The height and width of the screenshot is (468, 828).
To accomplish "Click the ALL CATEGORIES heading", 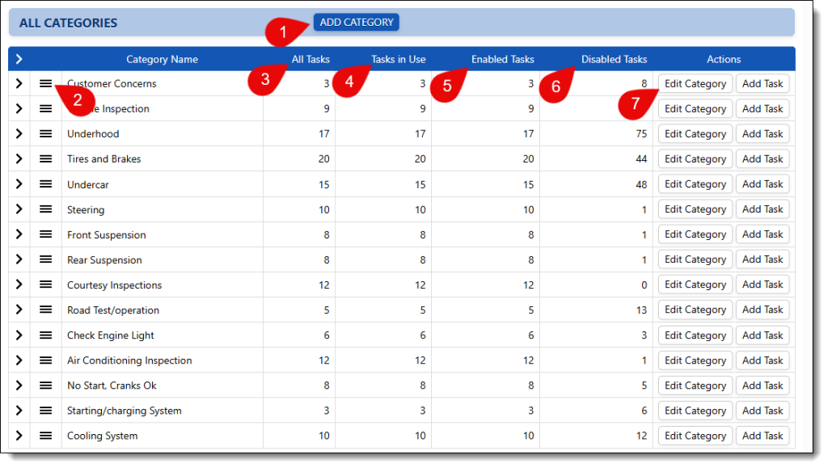I will 68,23.
